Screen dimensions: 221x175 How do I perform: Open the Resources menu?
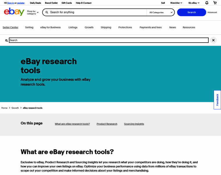pos(189,27)
